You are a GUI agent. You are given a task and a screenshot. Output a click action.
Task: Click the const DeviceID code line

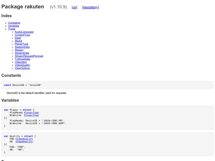[x=23, y=85]
